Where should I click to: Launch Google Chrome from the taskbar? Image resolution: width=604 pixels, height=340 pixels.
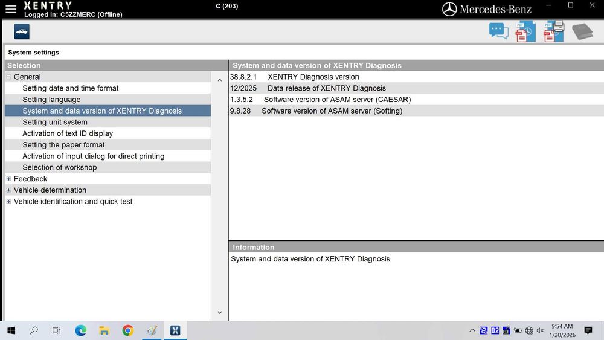tap(128, 330)
